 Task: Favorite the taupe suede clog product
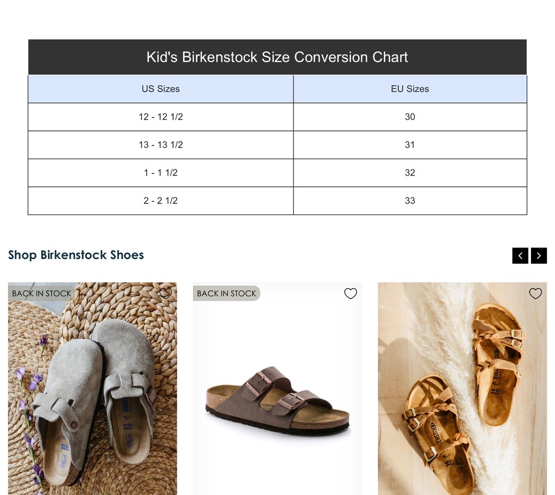166,293
